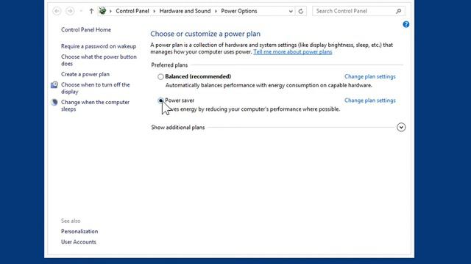This screenshot has width=471, height=264.
Task: Refresh the Power Options page
Action: [301, 12]
